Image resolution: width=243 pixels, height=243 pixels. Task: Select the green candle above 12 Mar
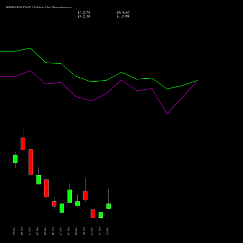click(x=38, y=179)
